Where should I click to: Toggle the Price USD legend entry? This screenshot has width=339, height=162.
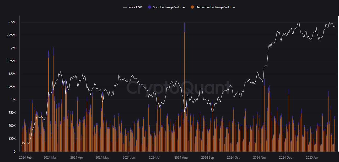tap(132, 7)
